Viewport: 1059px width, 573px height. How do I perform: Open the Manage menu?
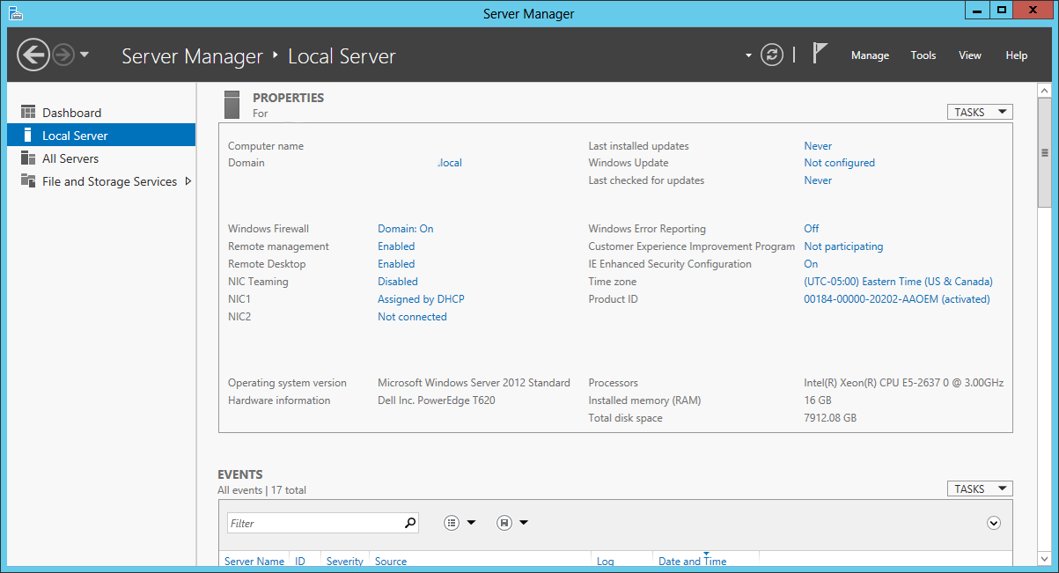pos(870,55)
